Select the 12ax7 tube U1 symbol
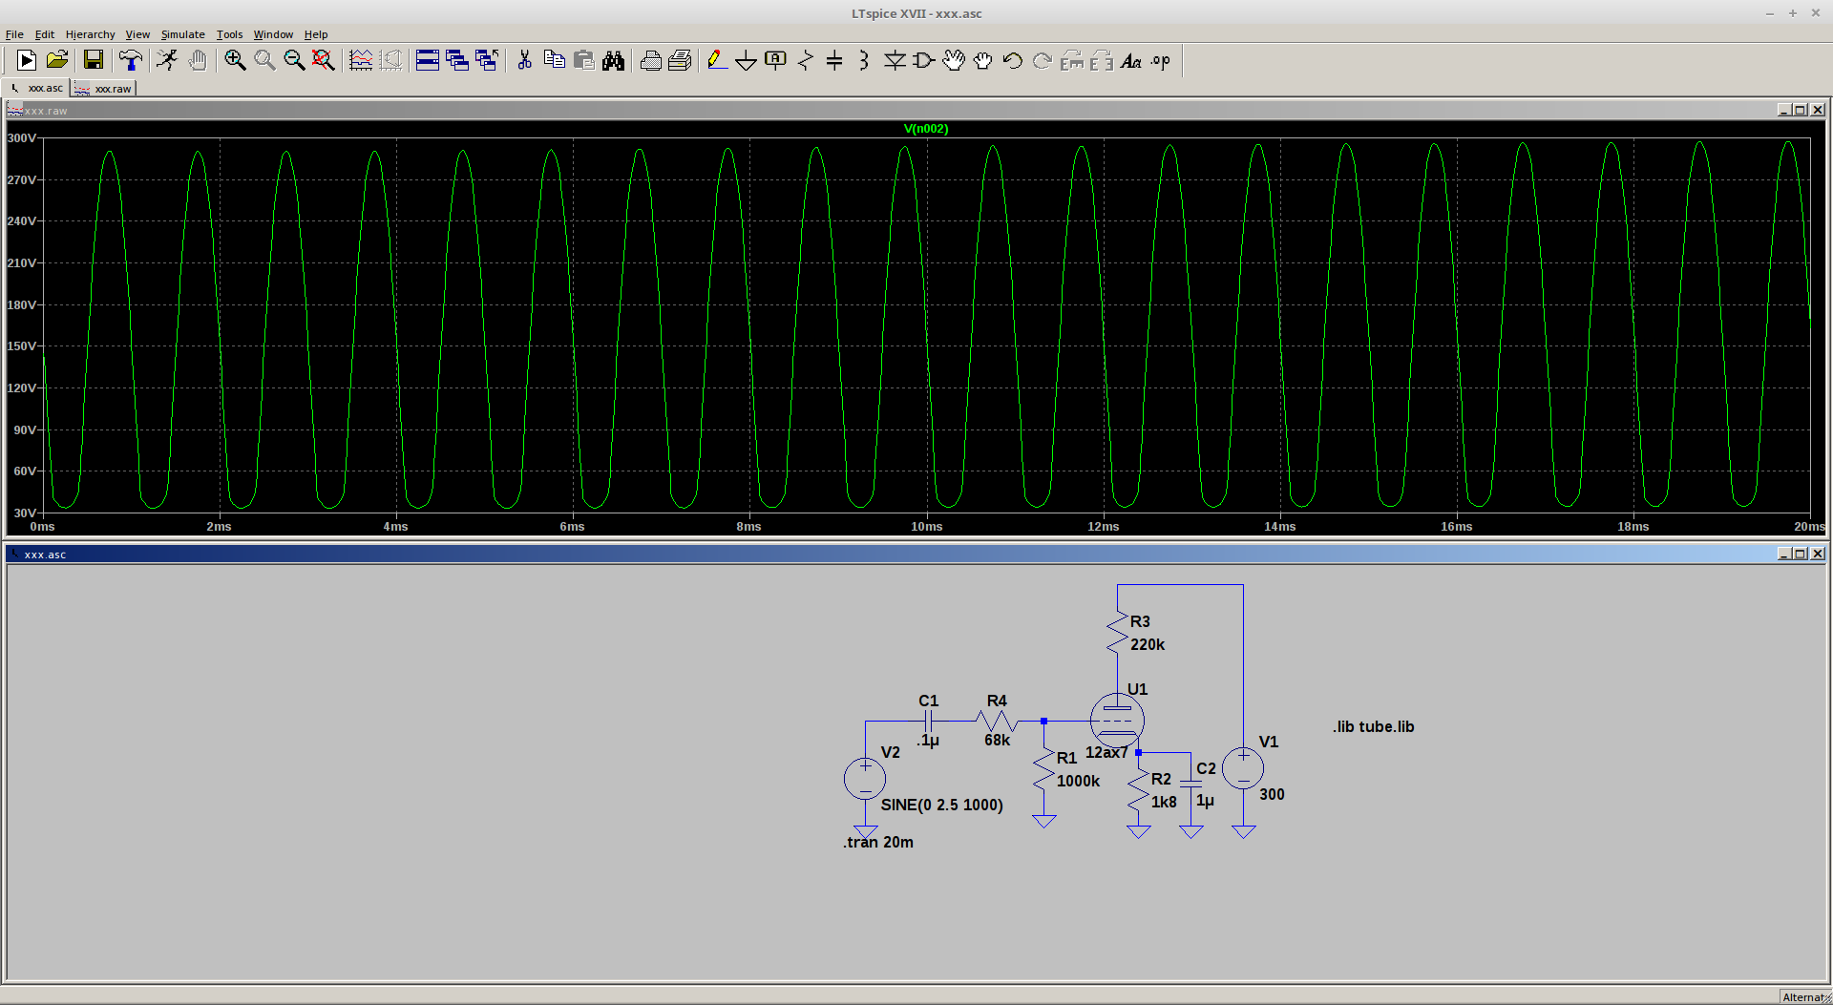Screen dimensions: 1833x1005 coord(1117,721)
